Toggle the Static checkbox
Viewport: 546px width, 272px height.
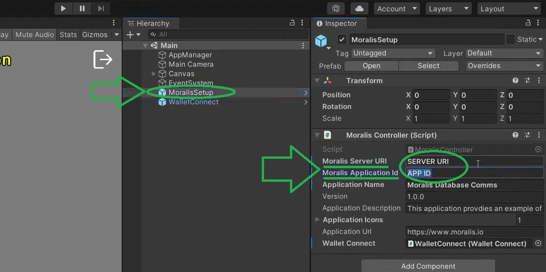point(510,39)
